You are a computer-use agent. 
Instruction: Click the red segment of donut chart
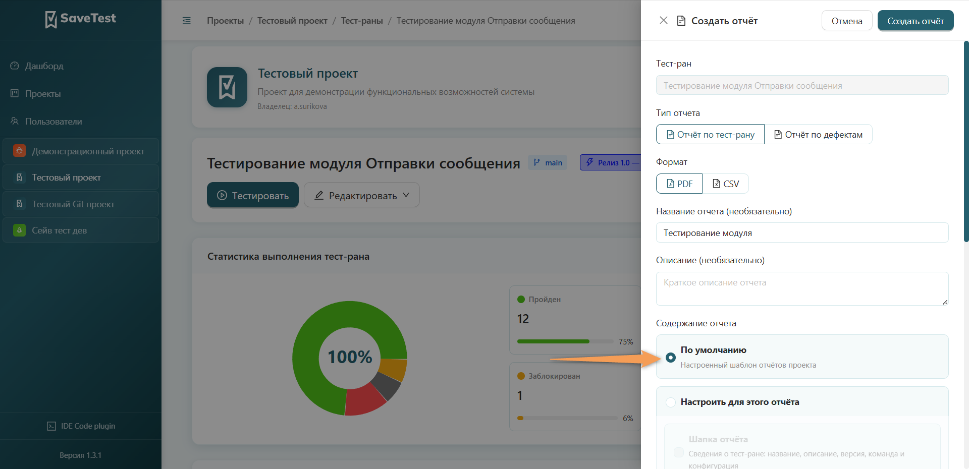(364, 400)
